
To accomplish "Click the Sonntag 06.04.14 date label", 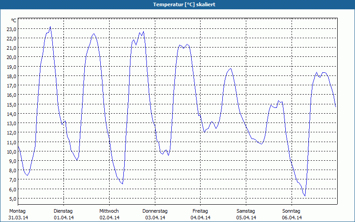I will [292, 214].
